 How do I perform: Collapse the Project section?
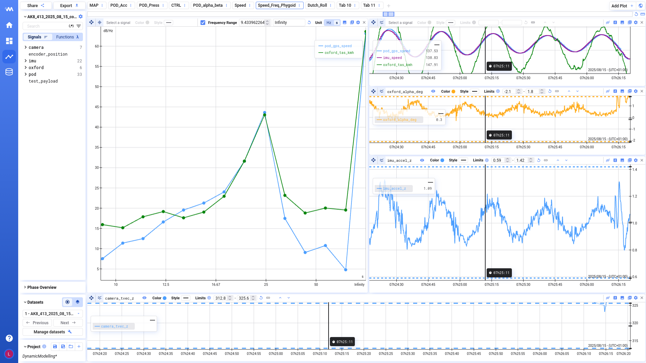point(25,346)
